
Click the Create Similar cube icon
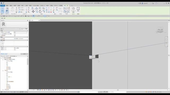(x=65, y=12)
